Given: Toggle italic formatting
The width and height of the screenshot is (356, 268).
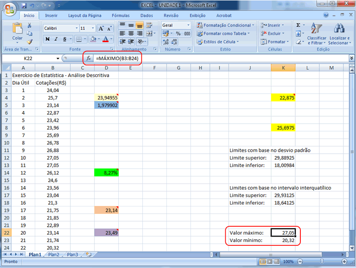Looking at the screenshot, I should click(56, 39).
